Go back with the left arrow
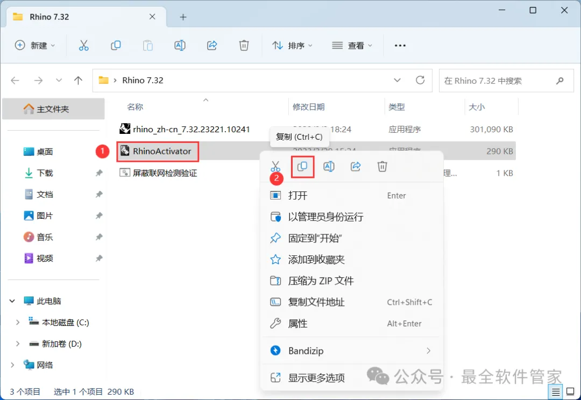This screenshot has height=400, width=581. tap(15, 80)
